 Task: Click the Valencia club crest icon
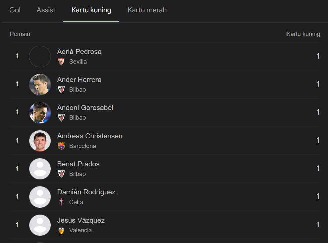(x=61, y=230)
